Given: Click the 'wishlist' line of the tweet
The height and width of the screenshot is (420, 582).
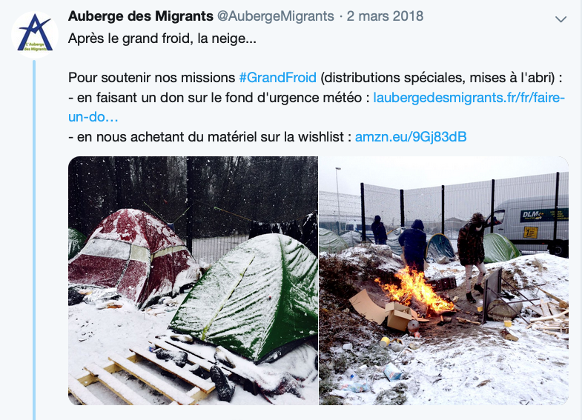Looking at the screenshot, I should click(x=267, y=137).
